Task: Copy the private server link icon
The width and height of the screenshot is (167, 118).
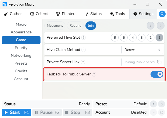Action: coord(159,62)
